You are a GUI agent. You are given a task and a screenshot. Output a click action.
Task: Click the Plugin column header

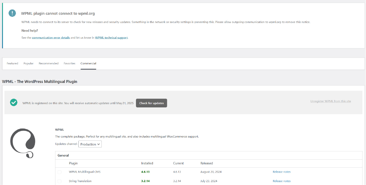point(73,163)
